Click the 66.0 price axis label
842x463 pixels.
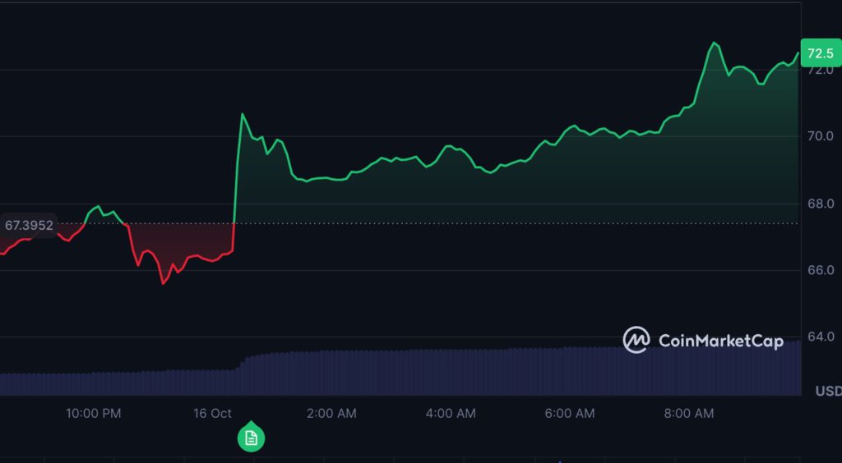[820, 270]
